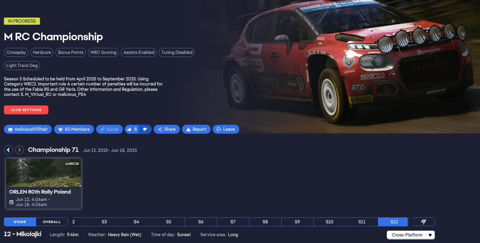Click the Light Track Deg tag
Viewport: 480px width, 243px height.
(x=22, y=65)
